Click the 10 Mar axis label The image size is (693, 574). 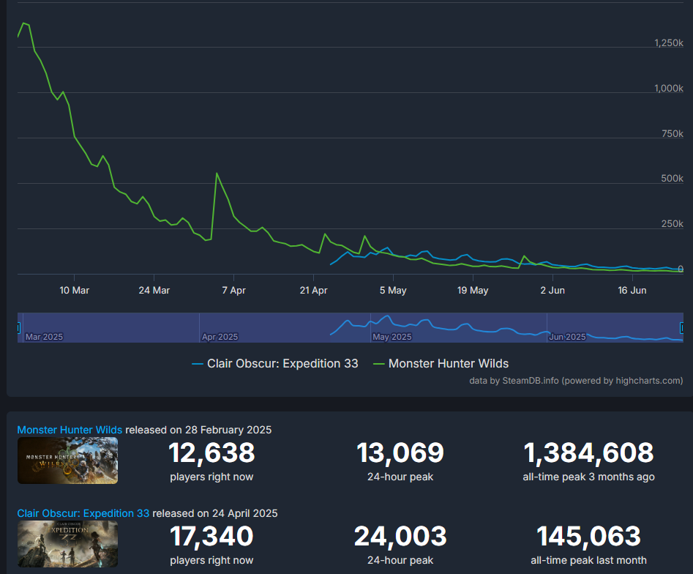coord(74,291)
